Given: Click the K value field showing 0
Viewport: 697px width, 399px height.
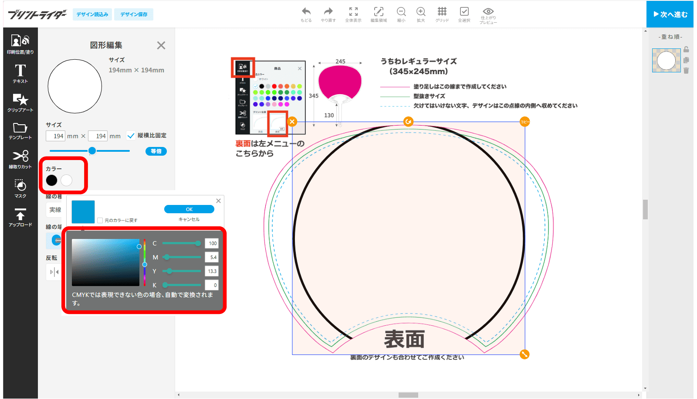Looking at the screenshot, I should click(212, 285).
